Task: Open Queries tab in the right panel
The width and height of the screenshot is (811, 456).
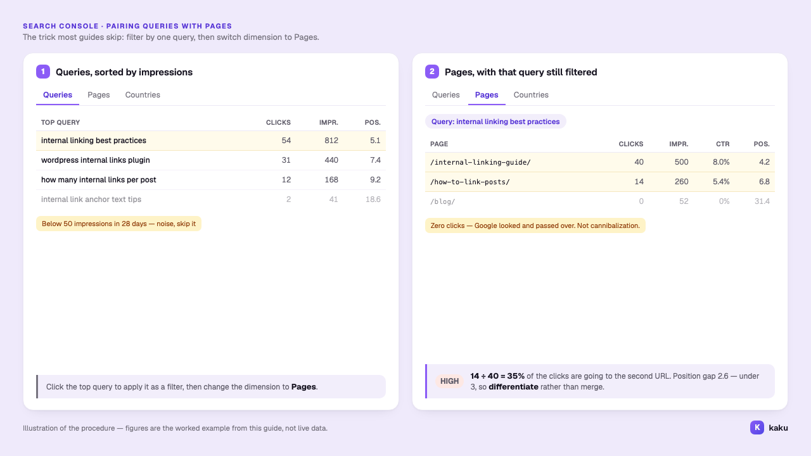Action: coord(446,95)
